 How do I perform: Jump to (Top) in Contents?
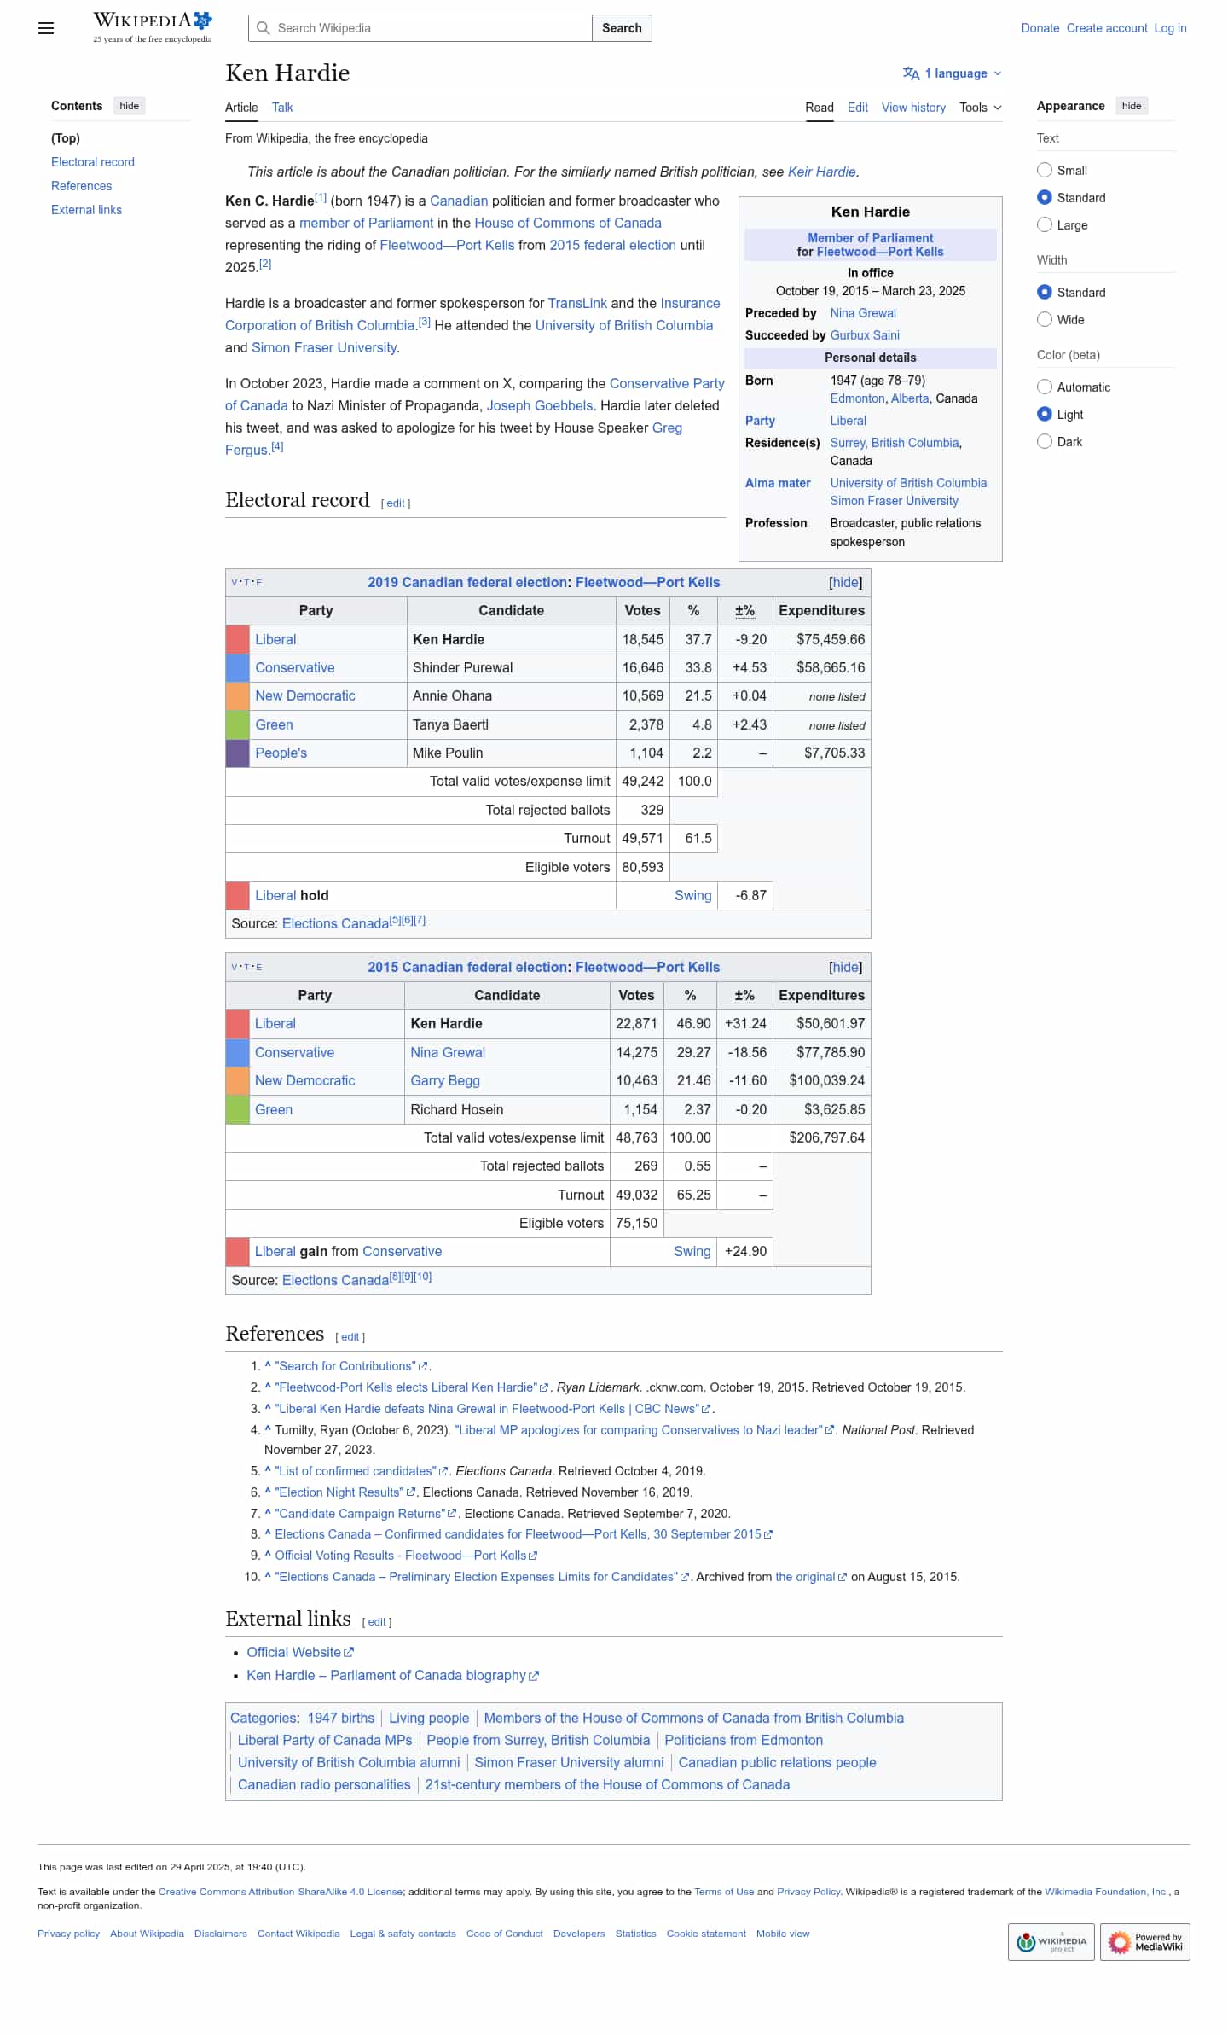tap(66, 138)
